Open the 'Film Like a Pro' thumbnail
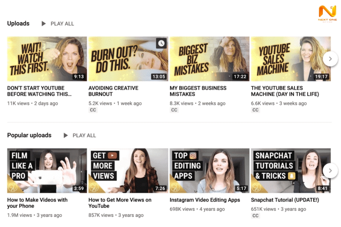 (x=47, y=171)
